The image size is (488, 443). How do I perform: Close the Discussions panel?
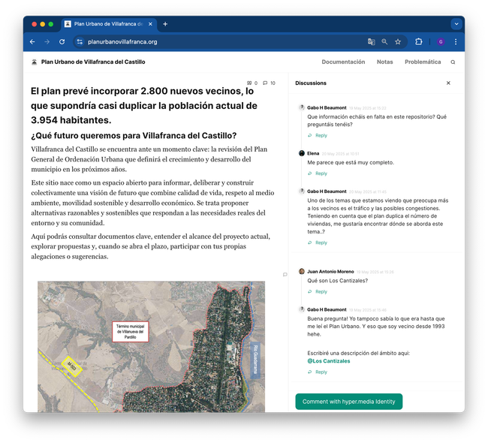448,83
